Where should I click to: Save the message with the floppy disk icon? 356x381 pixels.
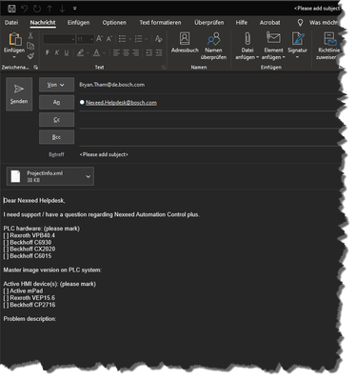click(11, 9)
